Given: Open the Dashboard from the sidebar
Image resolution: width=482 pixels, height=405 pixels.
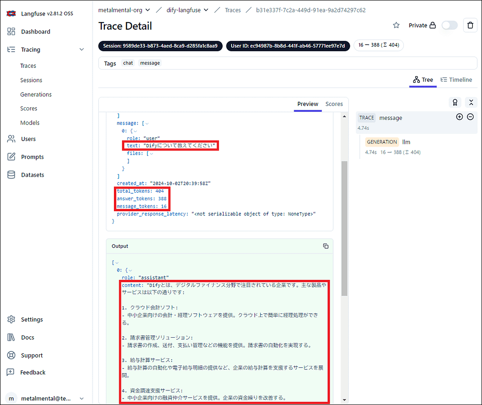Looking at the screenshot, I should click(35, 32).
